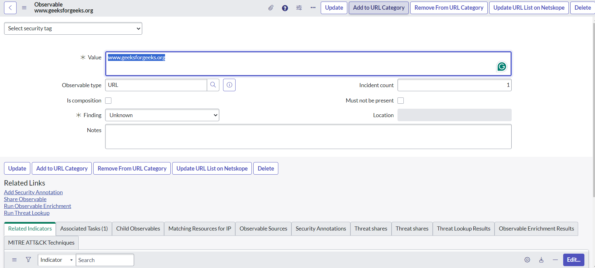The width and height of the screenshot is (595, 268).
Task: Click the Run Observable Enrichment link
Action: pos(37,206)
